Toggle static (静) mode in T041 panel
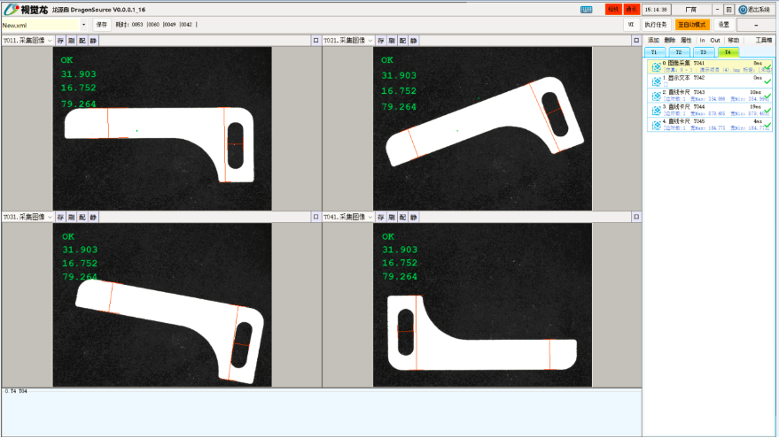Image resolution: width=779 pixels, height=438 pixels. pyautogui.click(x=414, y=217)
